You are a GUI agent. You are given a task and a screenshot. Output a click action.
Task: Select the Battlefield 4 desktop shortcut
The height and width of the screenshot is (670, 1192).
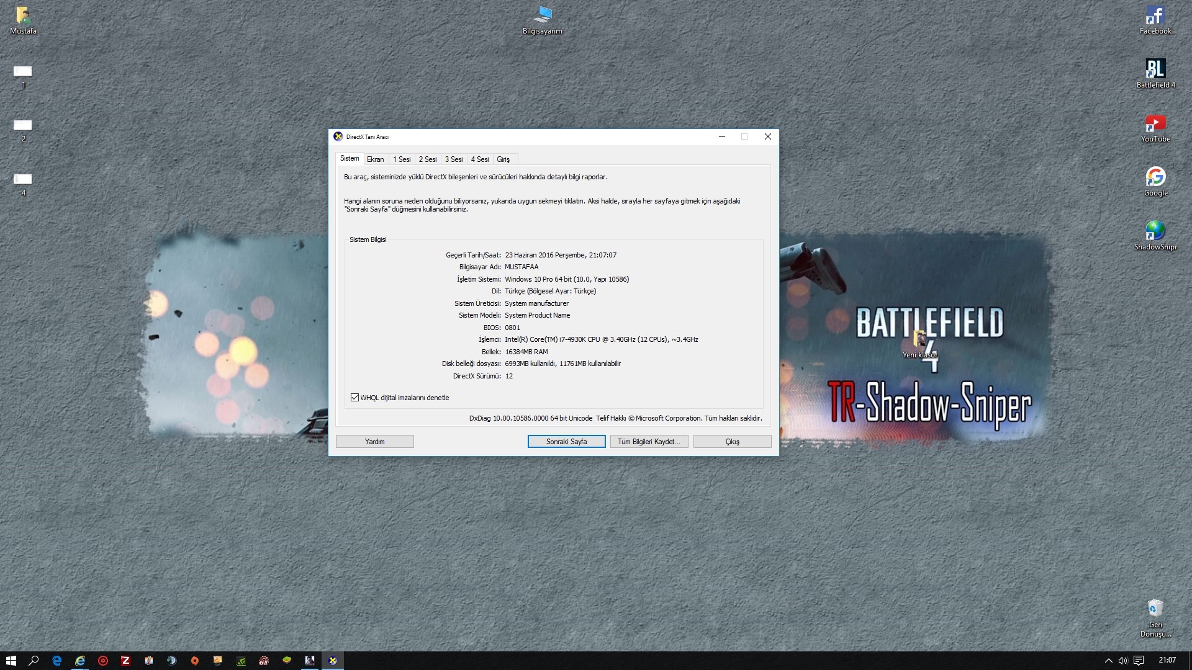click(x=1155, y=74)
